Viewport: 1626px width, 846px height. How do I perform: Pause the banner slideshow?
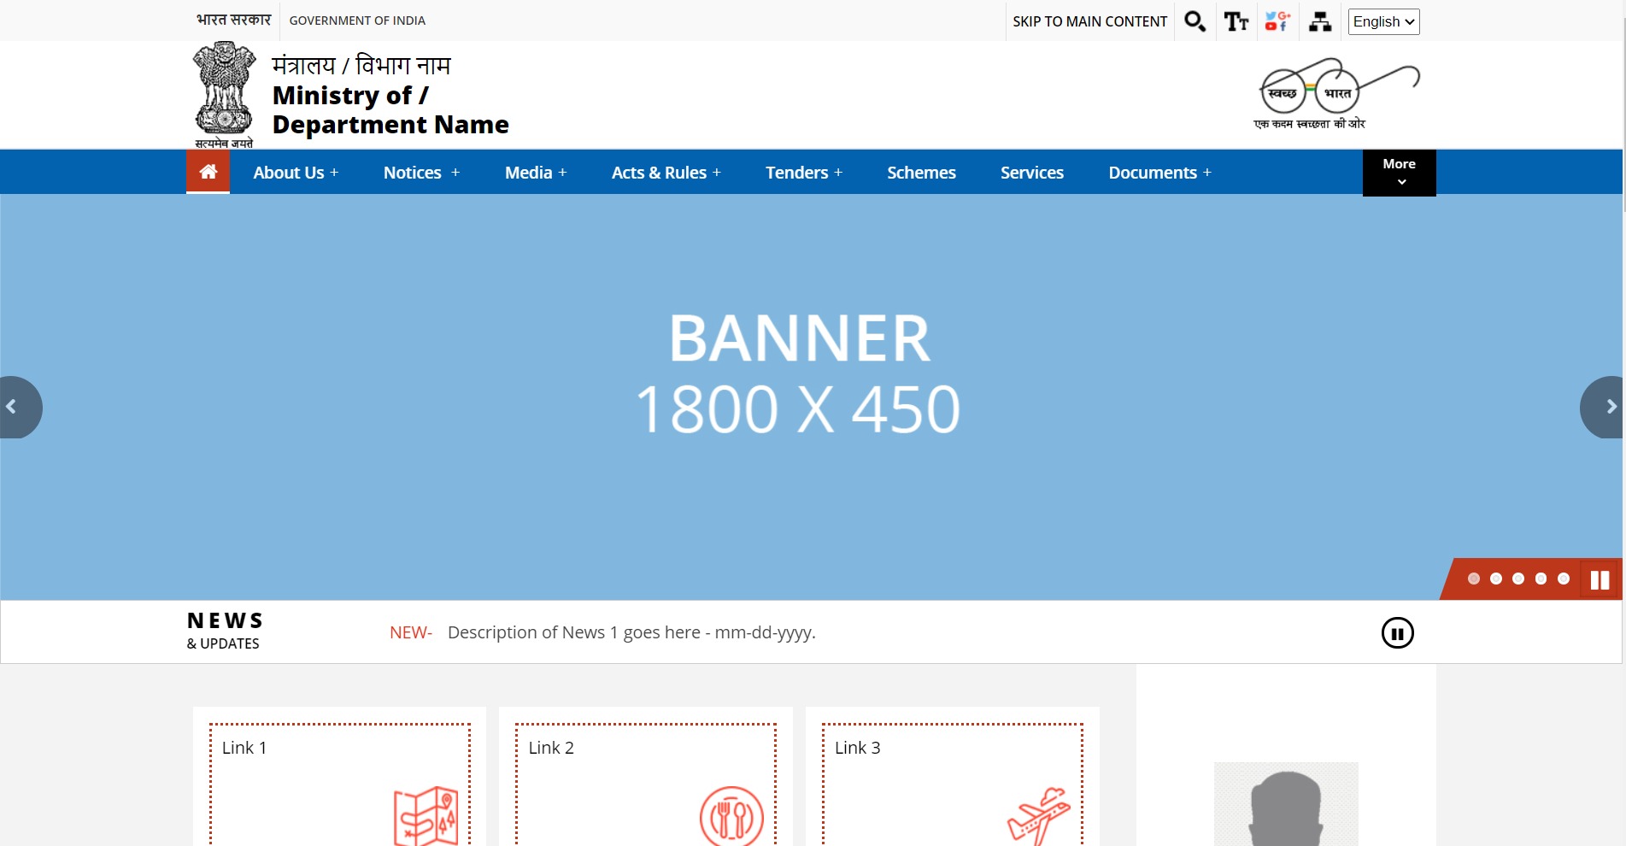(x=1600, y=580)
